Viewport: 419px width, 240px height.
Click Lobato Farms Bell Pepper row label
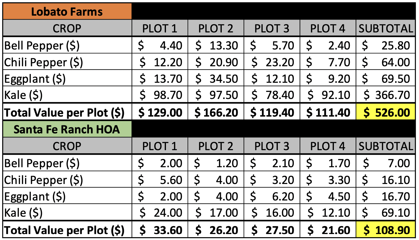click(67, 45)
